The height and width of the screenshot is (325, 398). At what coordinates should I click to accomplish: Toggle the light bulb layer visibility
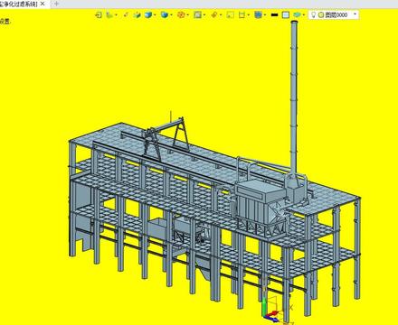[x=313, y=14]
